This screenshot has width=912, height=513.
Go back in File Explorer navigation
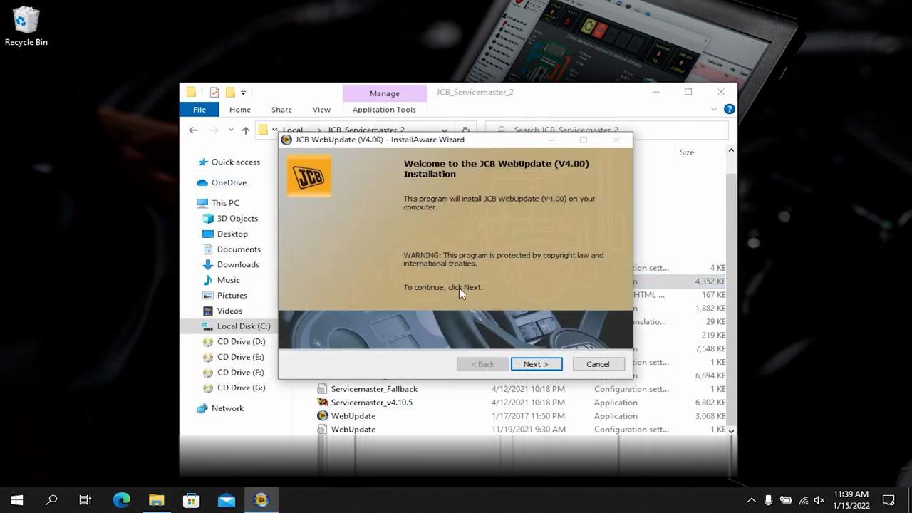[193, 130]
